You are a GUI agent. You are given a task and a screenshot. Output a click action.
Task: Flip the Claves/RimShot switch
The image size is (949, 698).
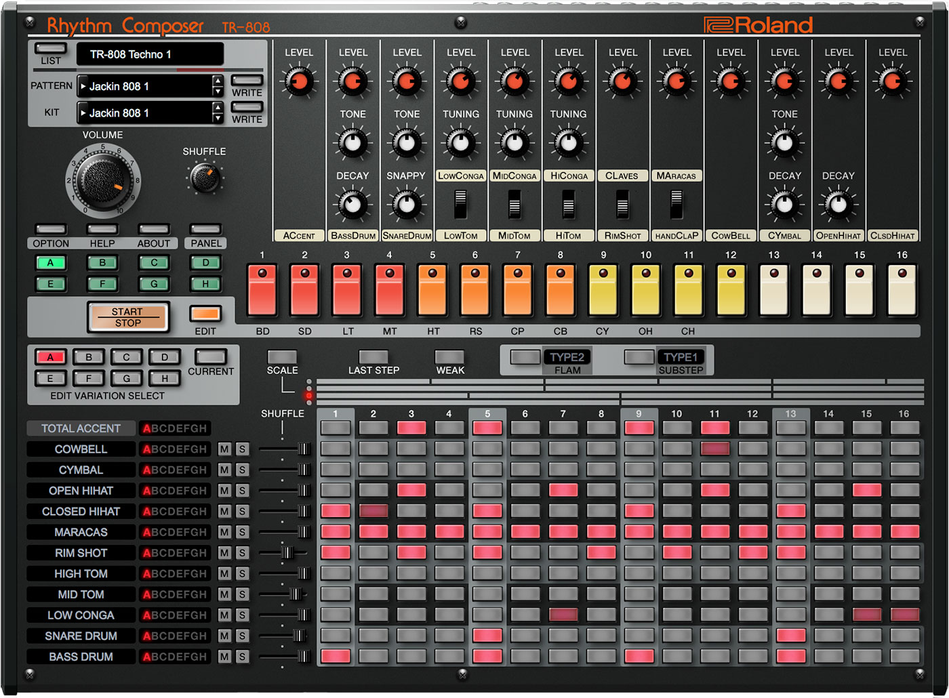622,204
